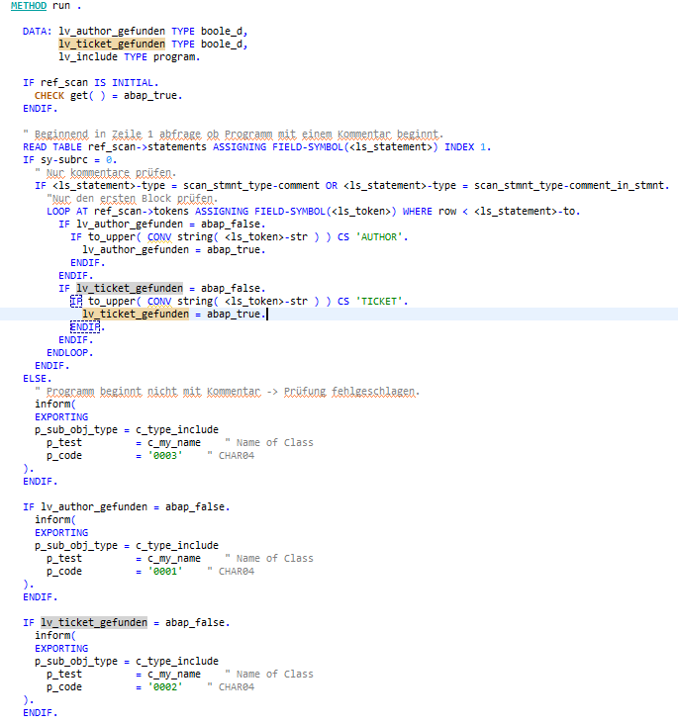This screenshot has height=724, width=678.
Task: Click CONV in the 'AUTHOR' line
Action: (159, 237)
